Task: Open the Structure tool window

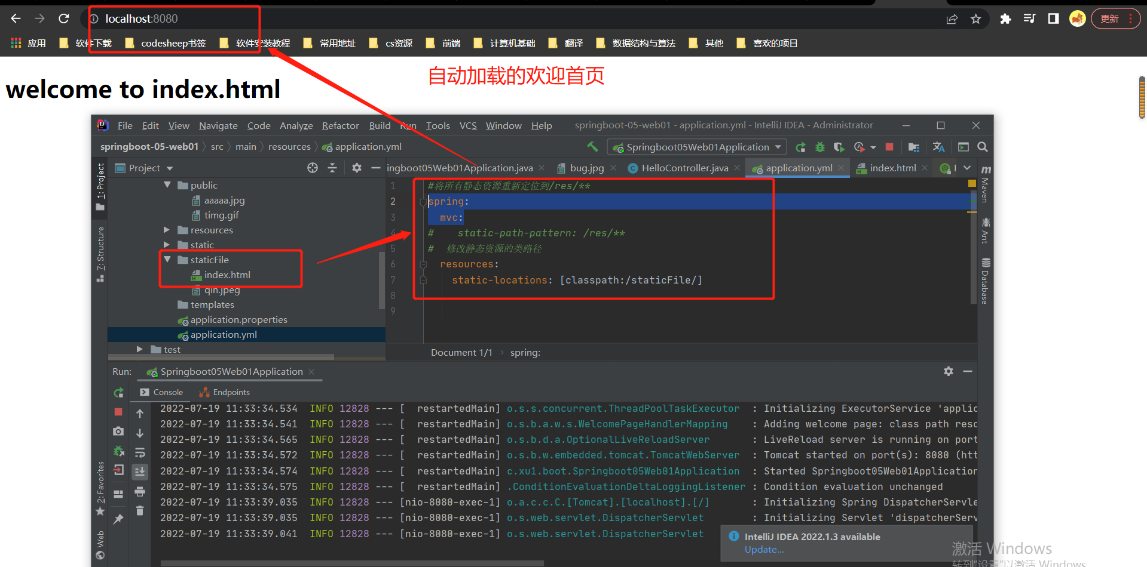Action: [x=100, y=254]
